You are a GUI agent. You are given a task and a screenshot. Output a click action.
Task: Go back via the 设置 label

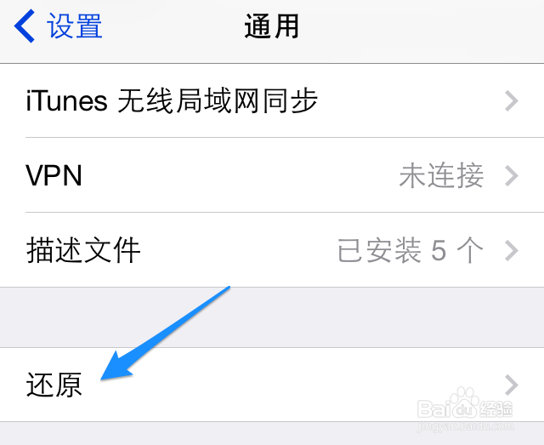[74, 26]
